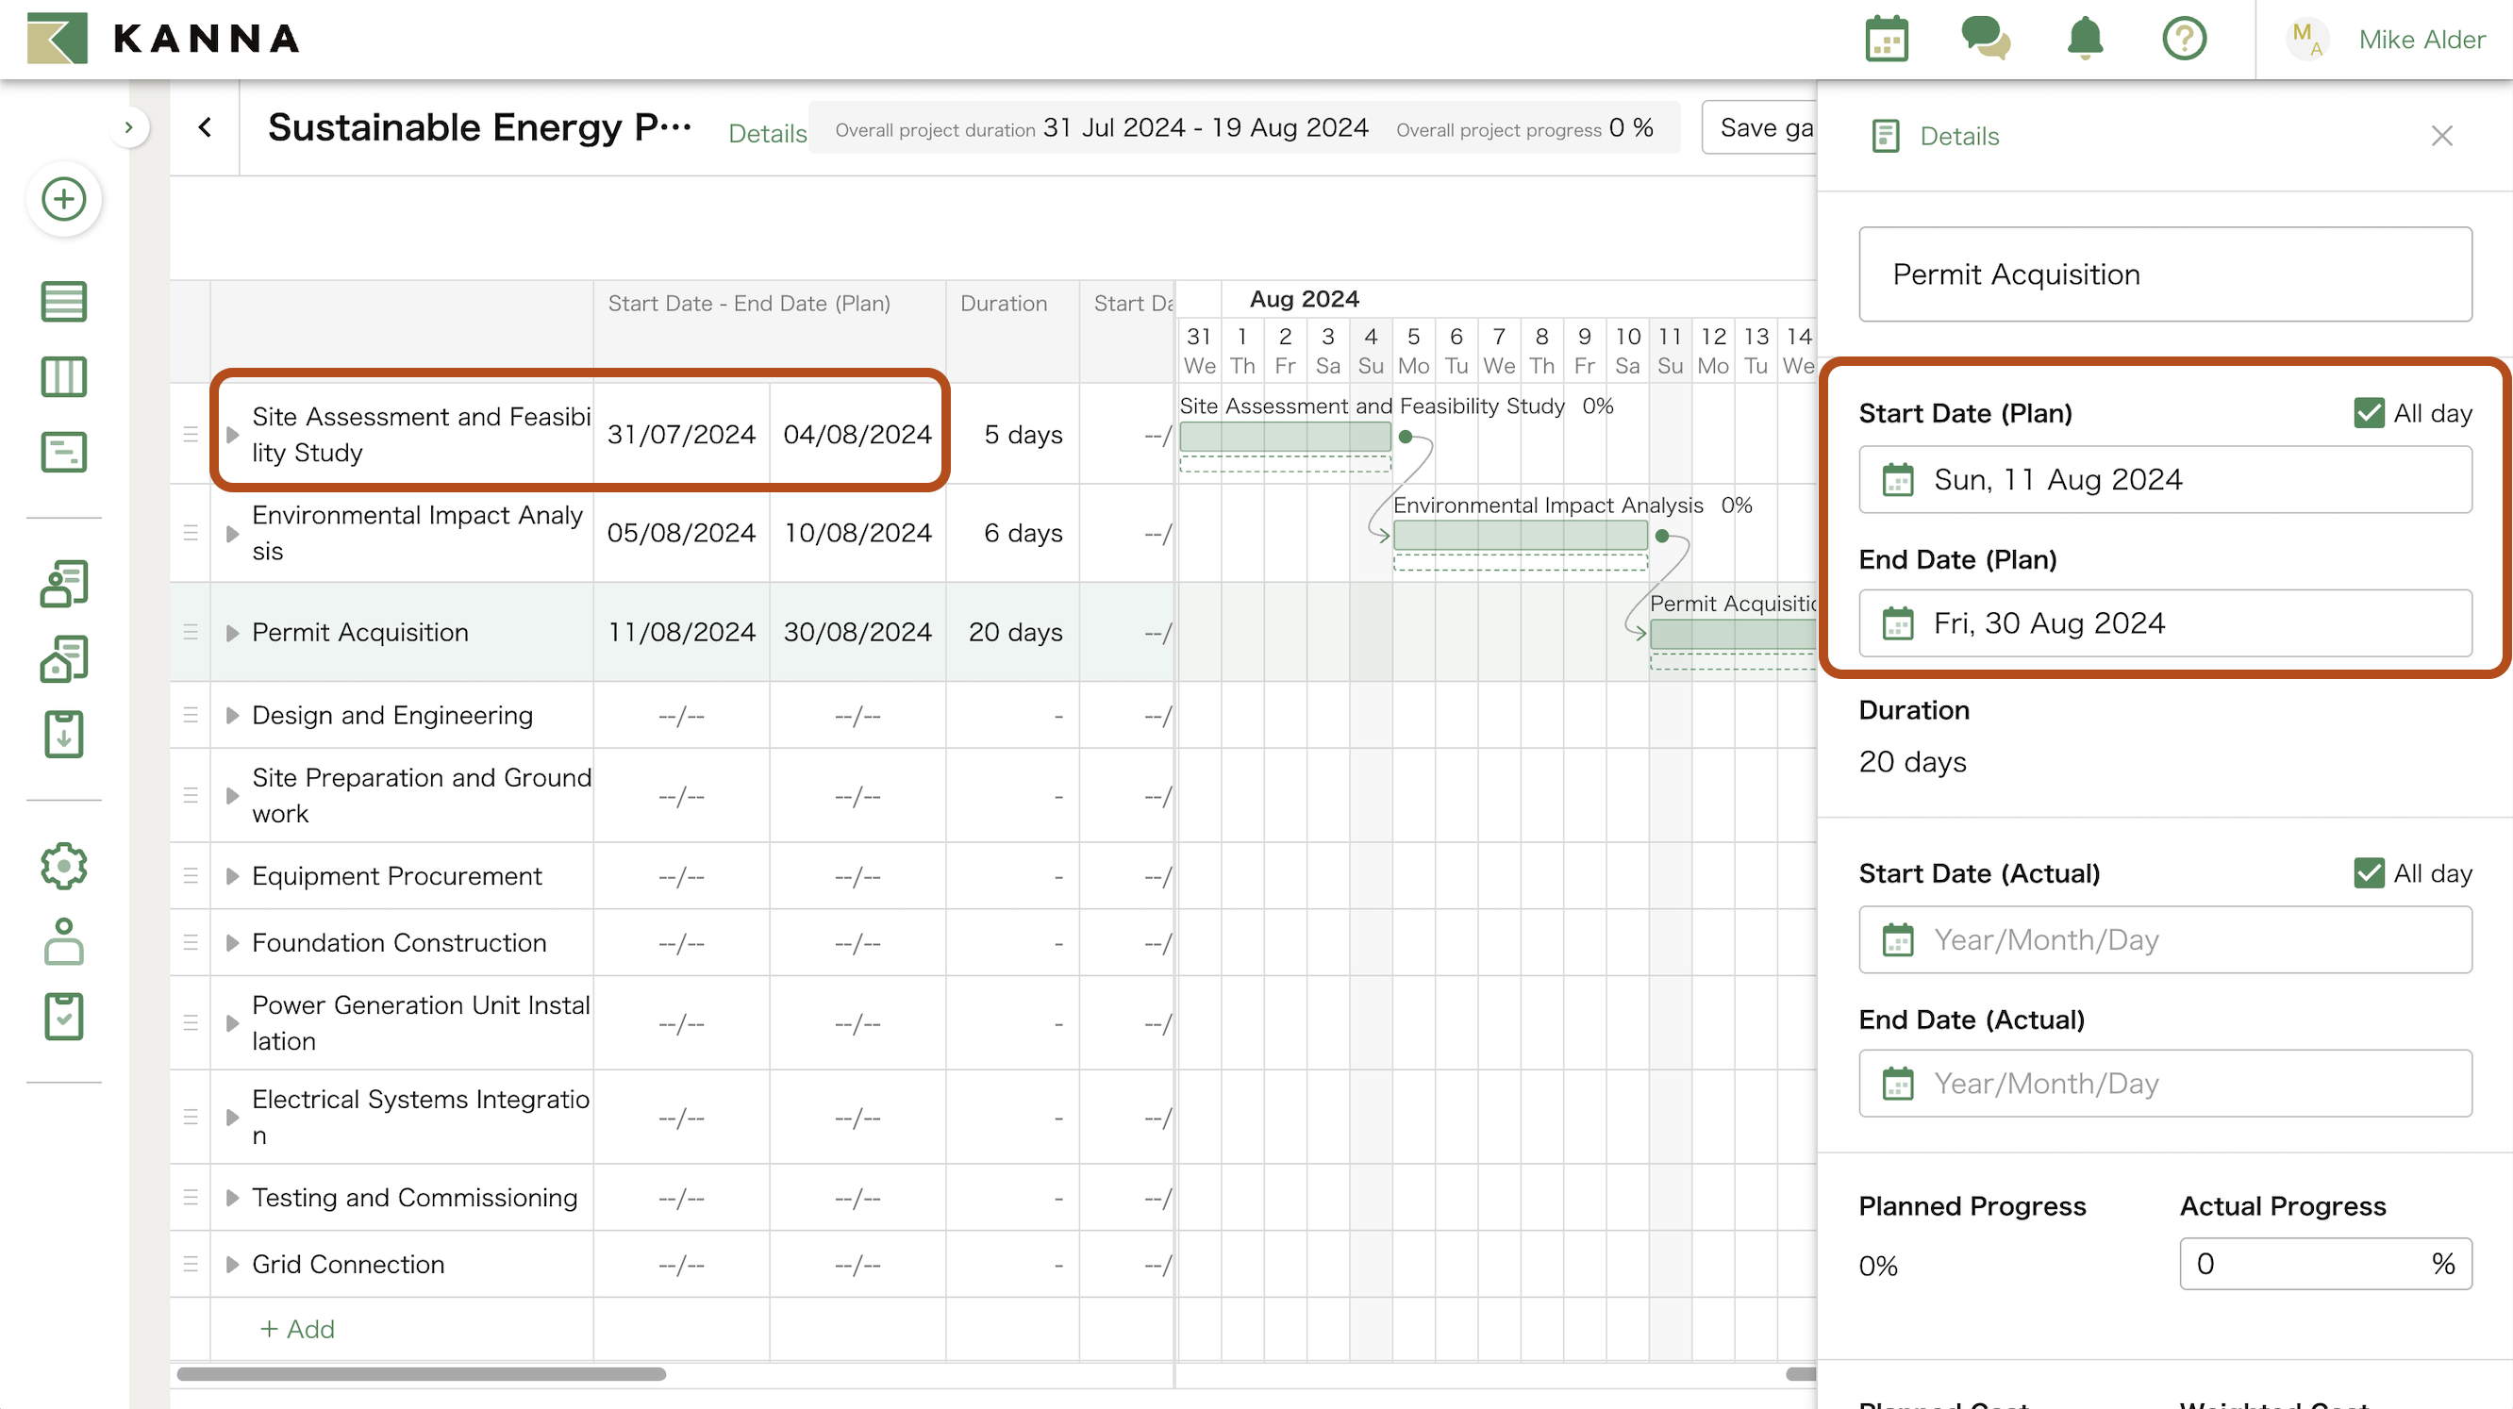Expand the Grid Connection task row
2513x1409 pixels.
pos(232,1265)
